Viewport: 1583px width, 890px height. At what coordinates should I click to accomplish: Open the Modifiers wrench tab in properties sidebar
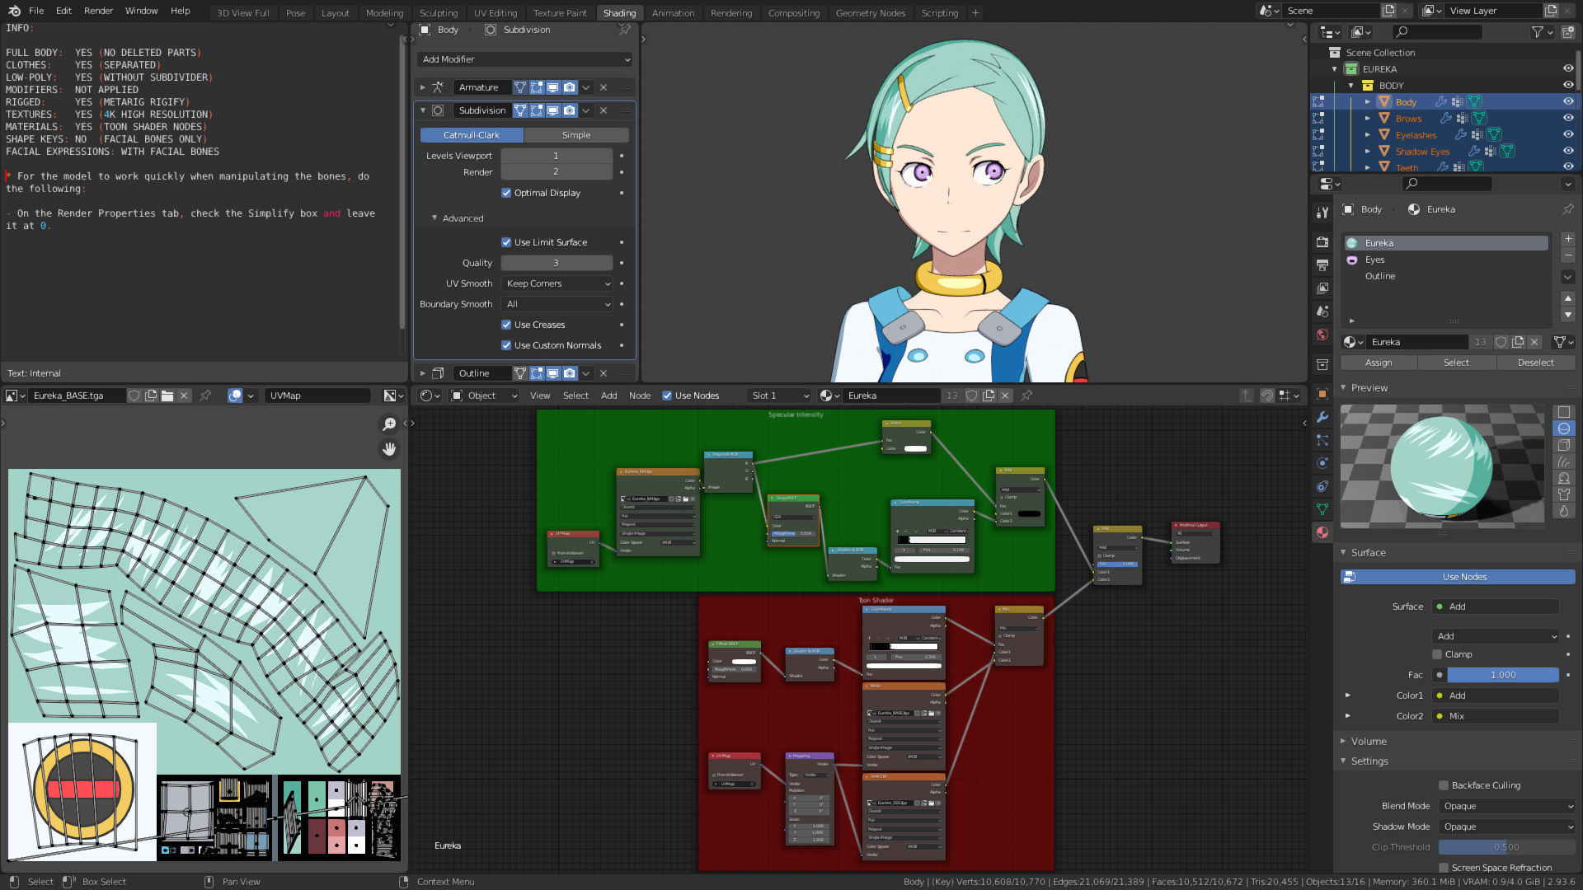[x=1322, y=417]
